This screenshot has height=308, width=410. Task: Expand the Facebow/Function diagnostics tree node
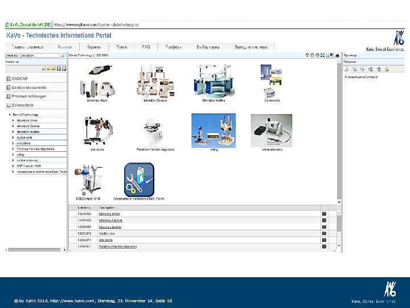pyautogui.click(x=13, y=149)
